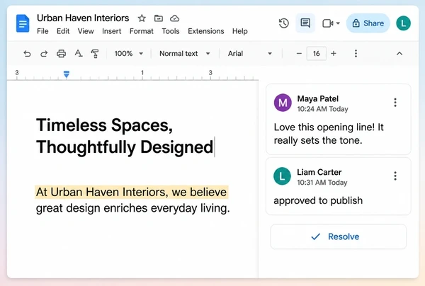Click the 10:31 AM Today timestamp
Image resolution: width=425 pixels, height=286 pixels.
322,183
